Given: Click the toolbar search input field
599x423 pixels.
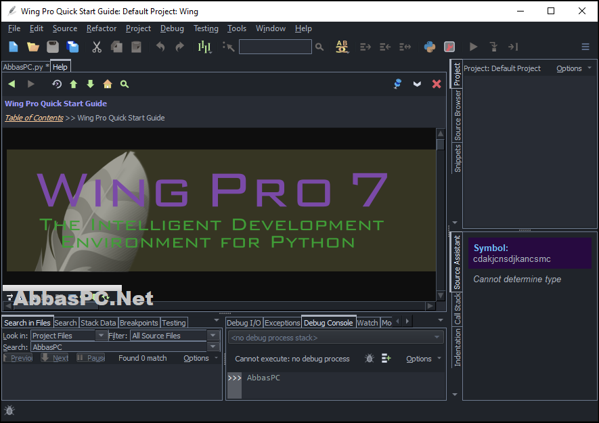Looking at the screenshot, I should tap(275, 47).
